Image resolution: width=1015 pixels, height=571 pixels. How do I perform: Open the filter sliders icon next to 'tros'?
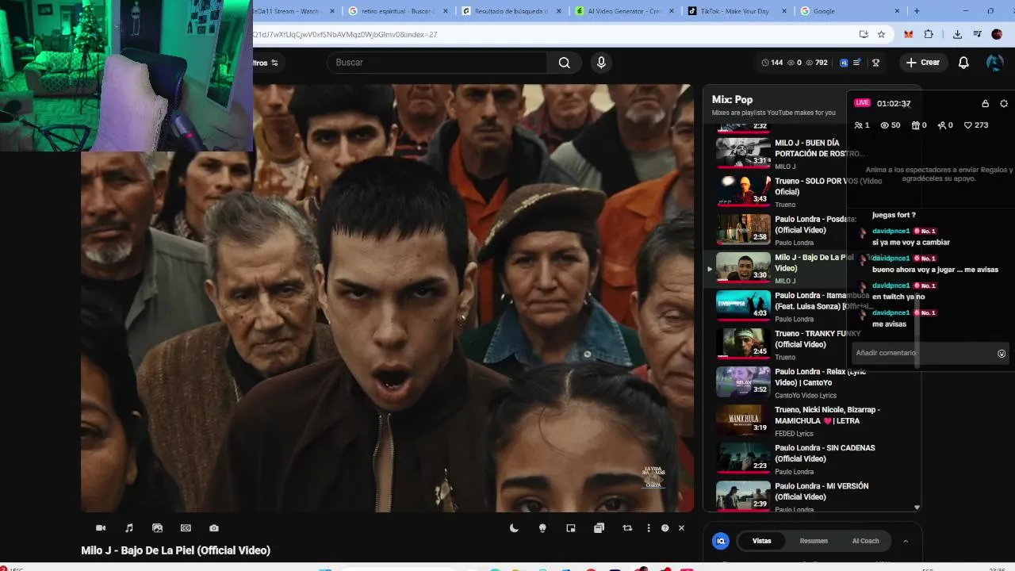[x=274, y=63]
